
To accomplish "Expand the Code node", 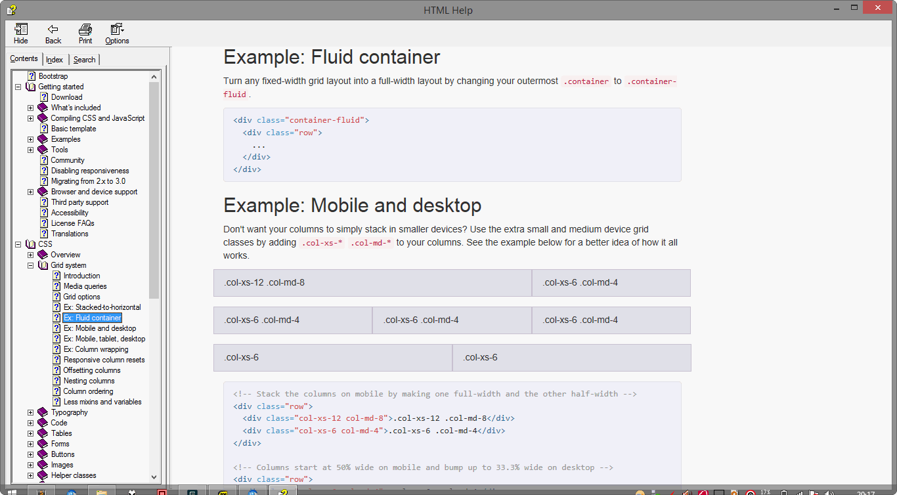I will click(30, 423).
